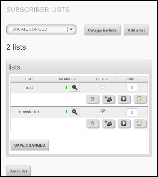Edit the test list with pencil icon
This screenshot has height=177, width=158.
[140, 99]
